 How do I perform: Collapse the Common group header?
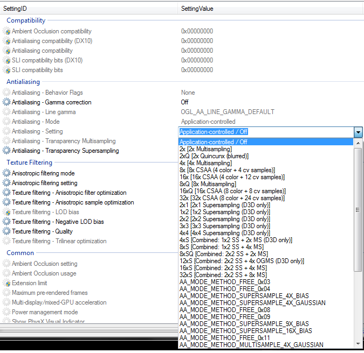pyautogui.click(x=20, y=253)
